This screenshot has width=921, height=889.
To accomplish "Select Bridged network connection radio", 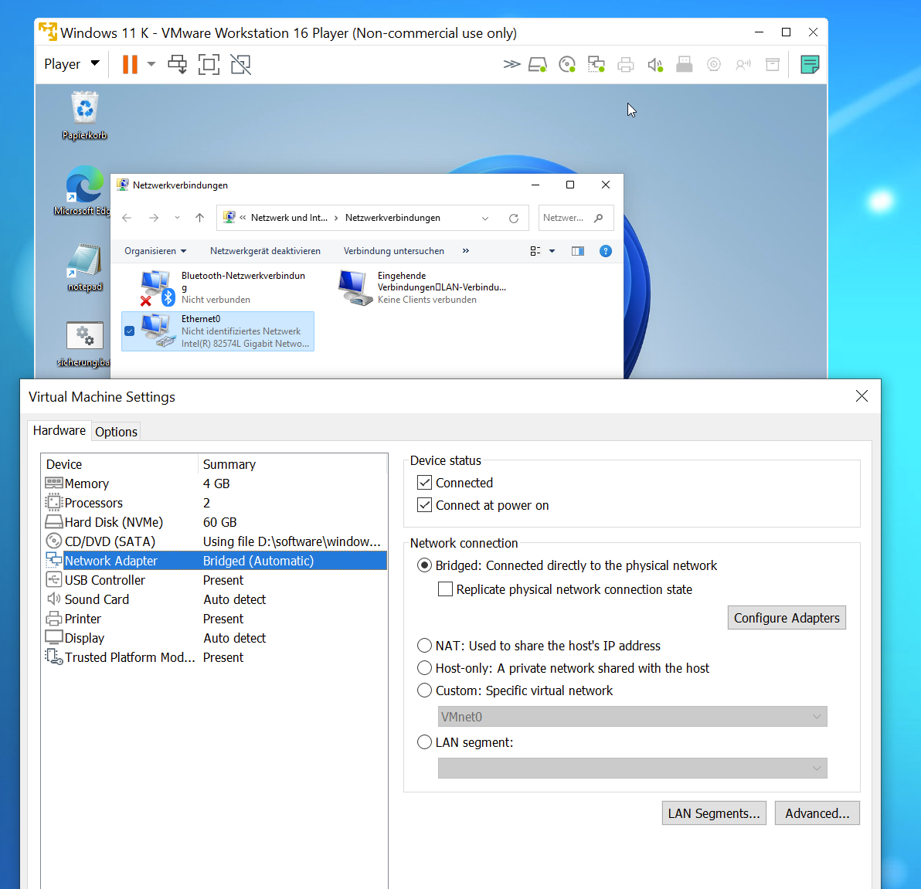I will (x=424, y=565).
